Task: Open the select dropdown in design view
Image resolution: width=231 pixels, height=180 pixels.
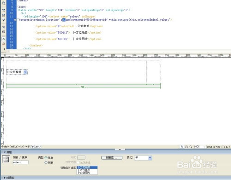Action: (x=25, y=72)
